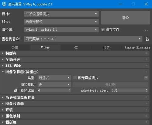
Task: Click the 3ds Max application icon in the title bar
Action: point(4,4)
